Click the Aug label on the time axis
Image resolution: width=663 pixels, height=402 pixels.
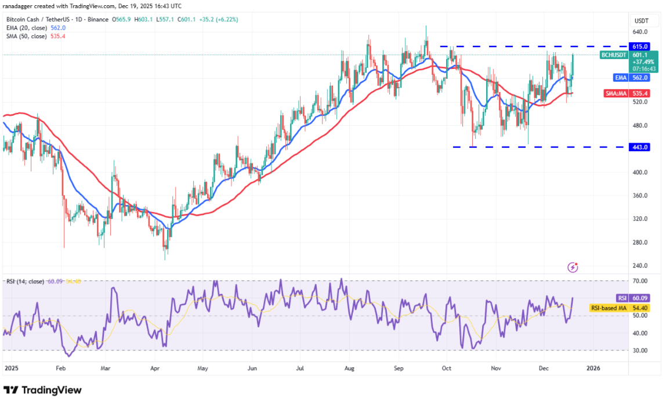tap(349, 367)
